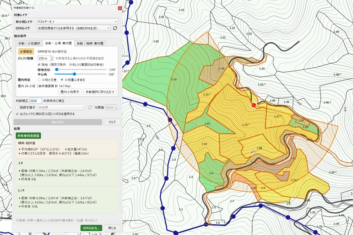Viewport: 353px width, 235px height.
Task: Click the 閉じる button
Action: (x=112, y=228)
